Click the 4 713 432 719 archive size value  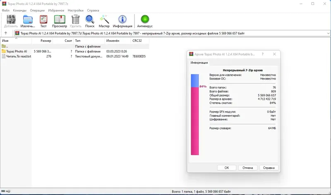[x=267, y=99]
